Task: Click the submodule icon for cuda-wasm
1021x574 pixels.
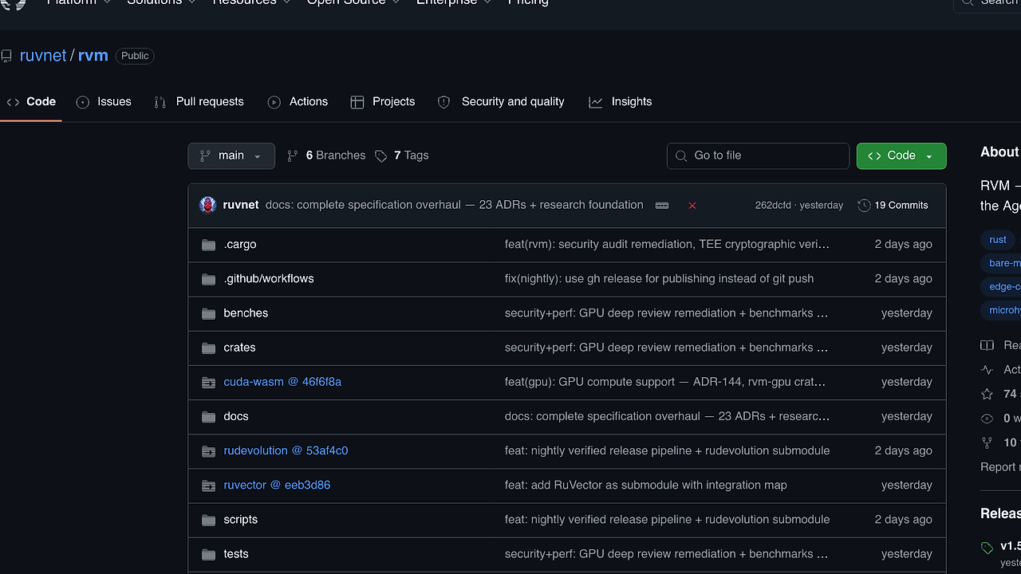Action: tap(209, 383)
